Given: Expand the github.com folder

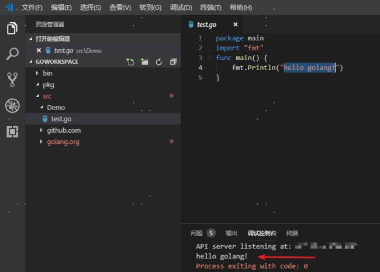Looking at the screenshot, I should coord(63,130).
